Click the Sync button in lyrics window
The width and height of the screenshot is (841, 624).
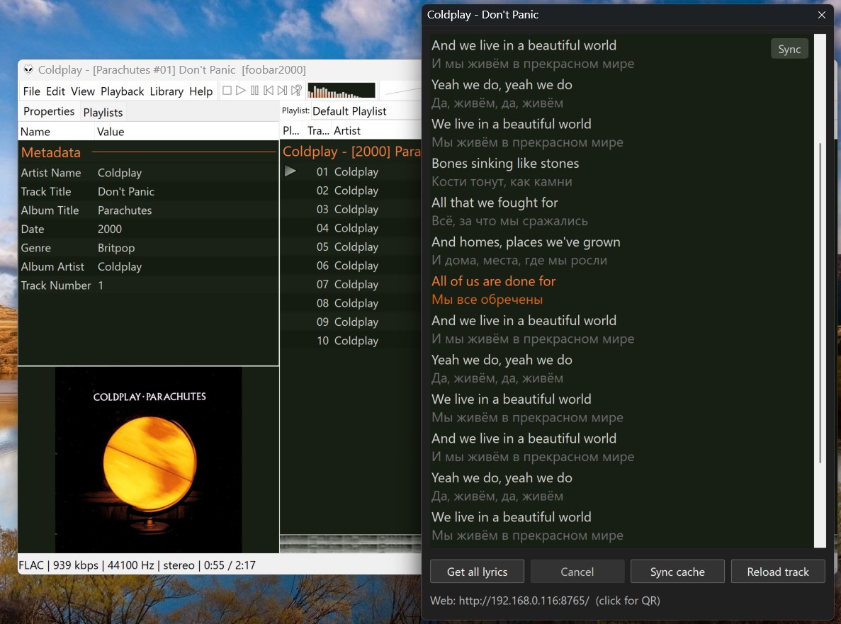[789, 49]
